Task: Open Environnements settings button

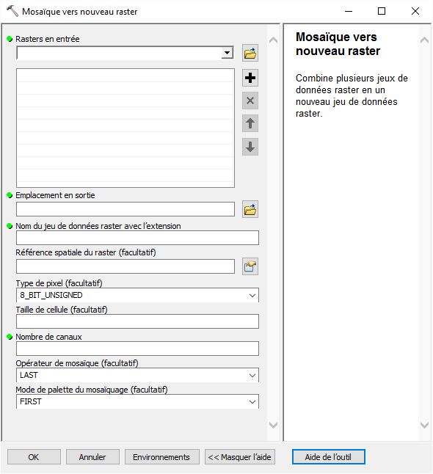Action: [x=161, y=457]
